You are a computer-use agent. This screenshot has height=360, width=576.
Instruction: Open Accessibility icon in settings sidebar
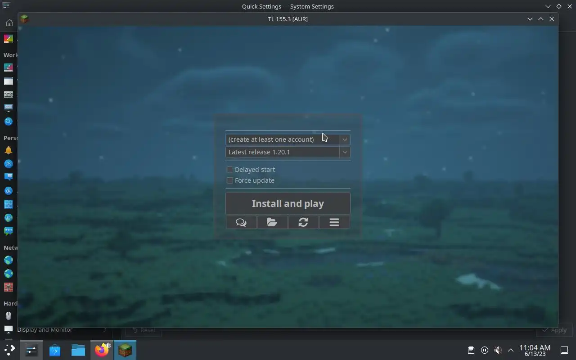pyautogui.click(x=9, y=191)
